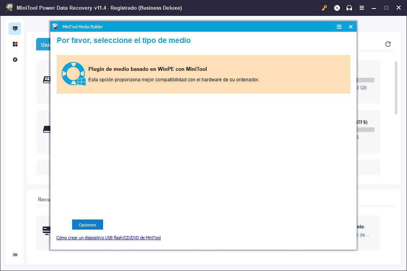Screen dimensions: 407x271
Task: Open the bootable media disc icon
Action: tap(337, 8)
